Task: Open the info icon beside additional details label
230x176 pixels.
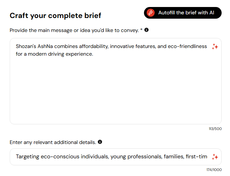Action: click(100, 142)
